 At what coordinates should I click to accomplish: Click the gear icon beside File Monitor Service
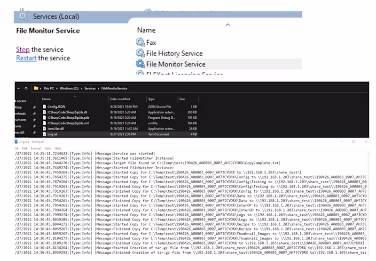(x=140, y=64)
